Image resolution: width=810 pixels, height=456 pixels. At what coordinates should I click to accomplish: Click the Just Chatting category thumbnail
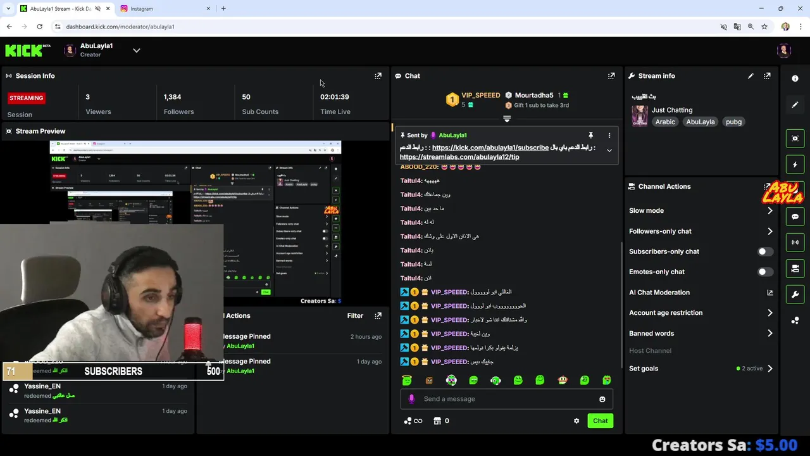(640, 116)
